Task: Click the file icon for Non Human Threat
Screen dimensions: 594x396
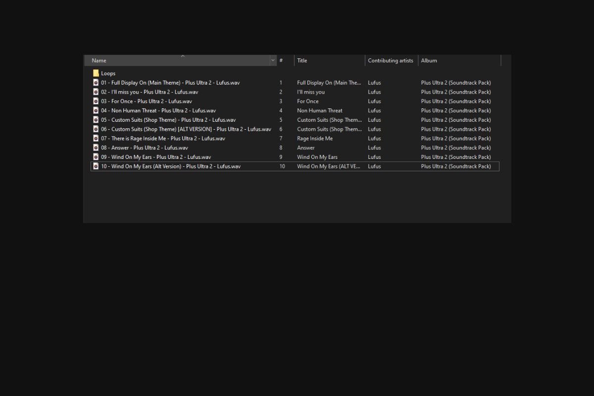Action: (x=96, y=111)
